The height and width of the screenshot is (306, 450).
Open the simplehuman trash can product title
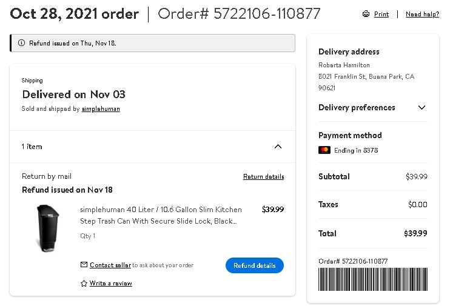pos(161,215)
